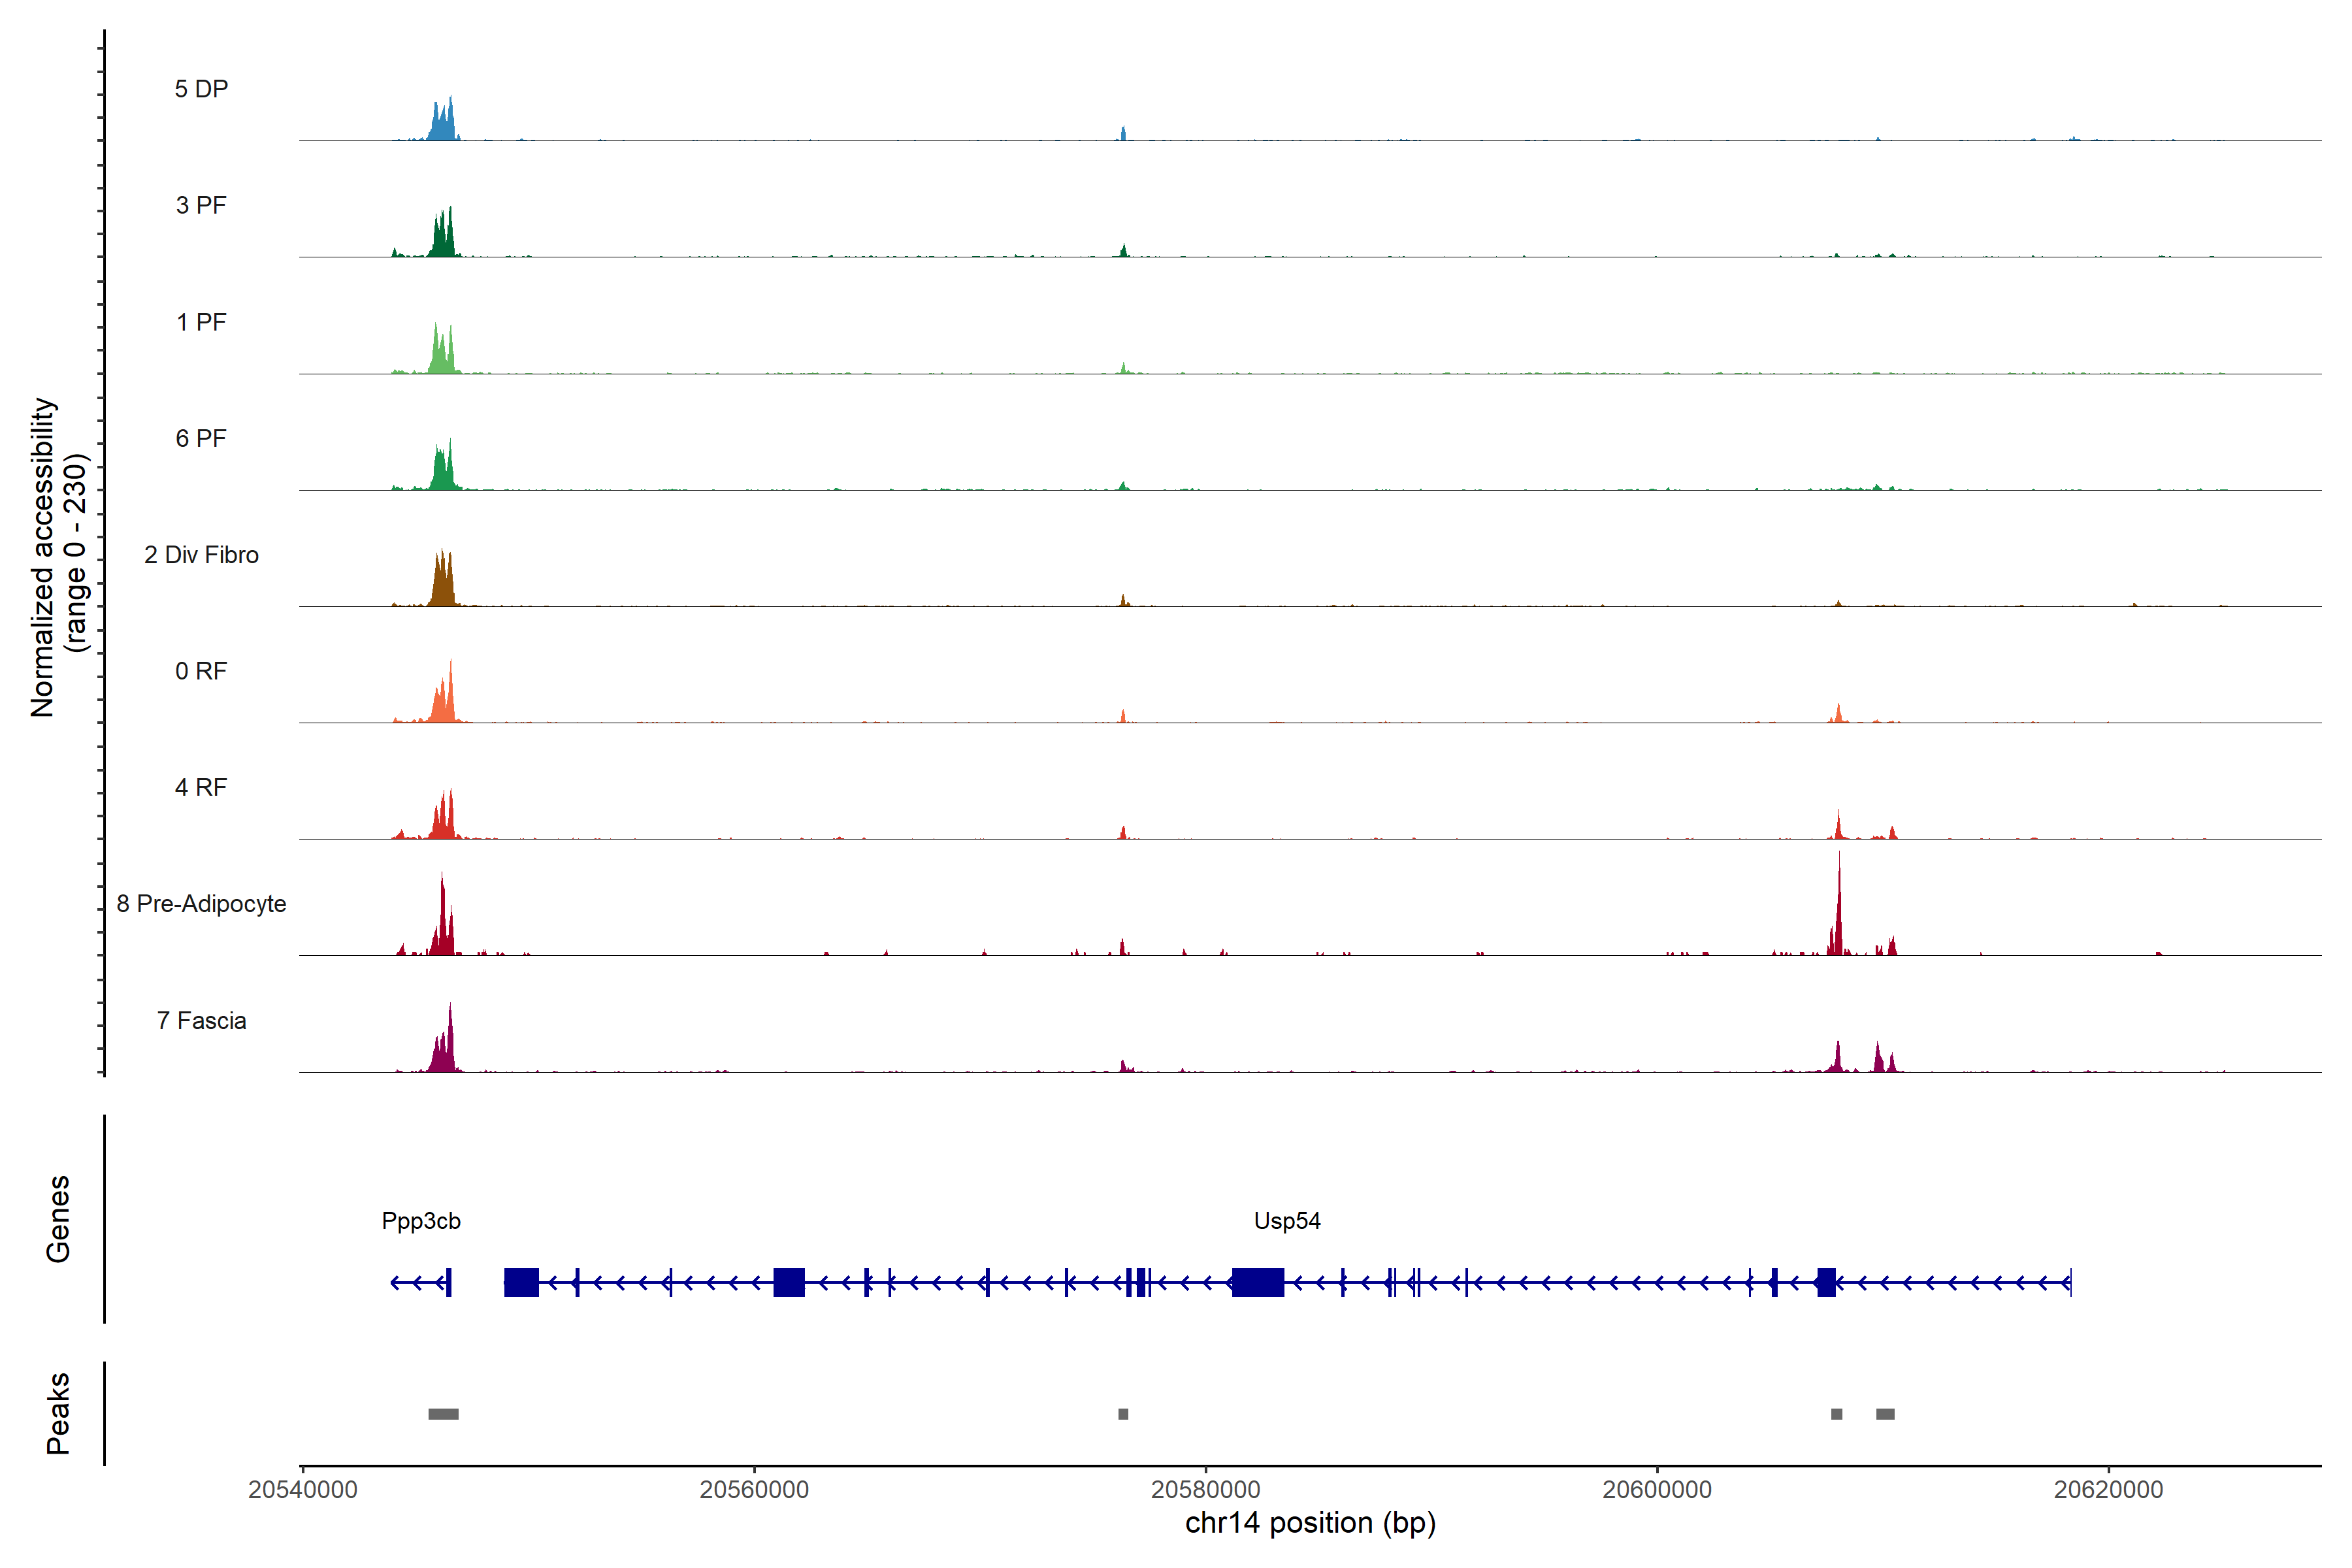Click the 7 Fascia track label

[x=201, y=1020]
